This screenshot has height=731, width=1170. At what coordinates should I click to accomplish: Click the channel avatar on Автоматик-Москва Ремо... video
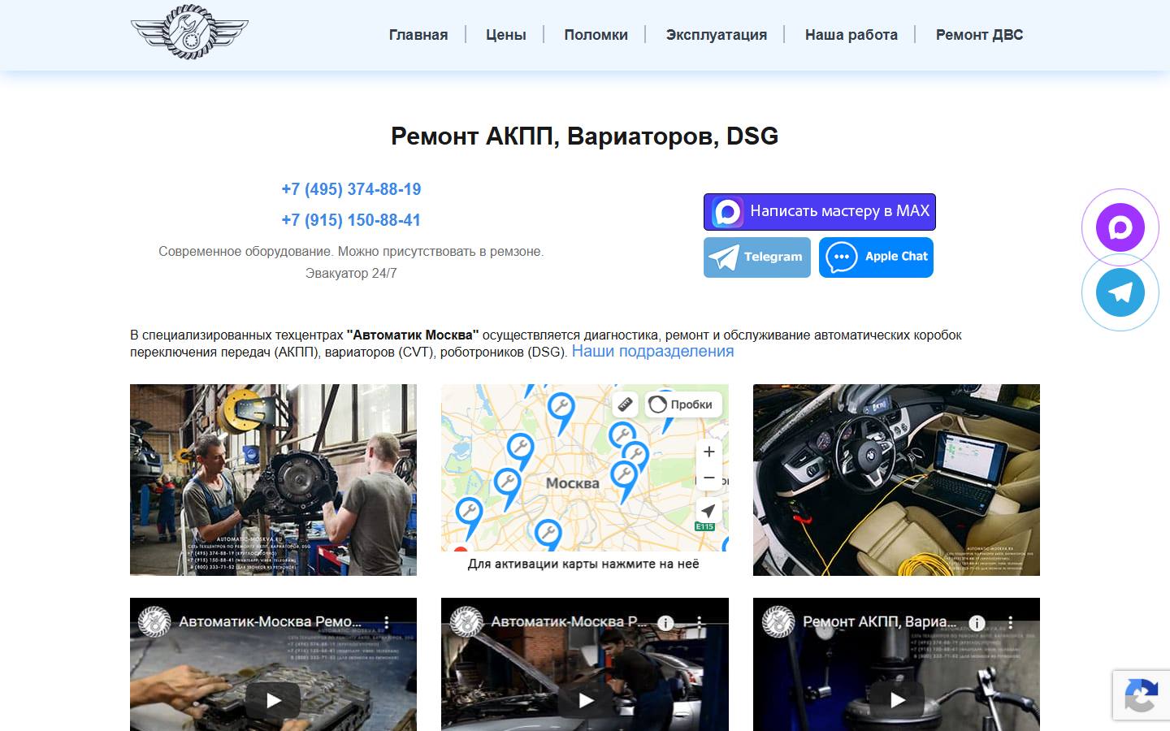(154, 622)
